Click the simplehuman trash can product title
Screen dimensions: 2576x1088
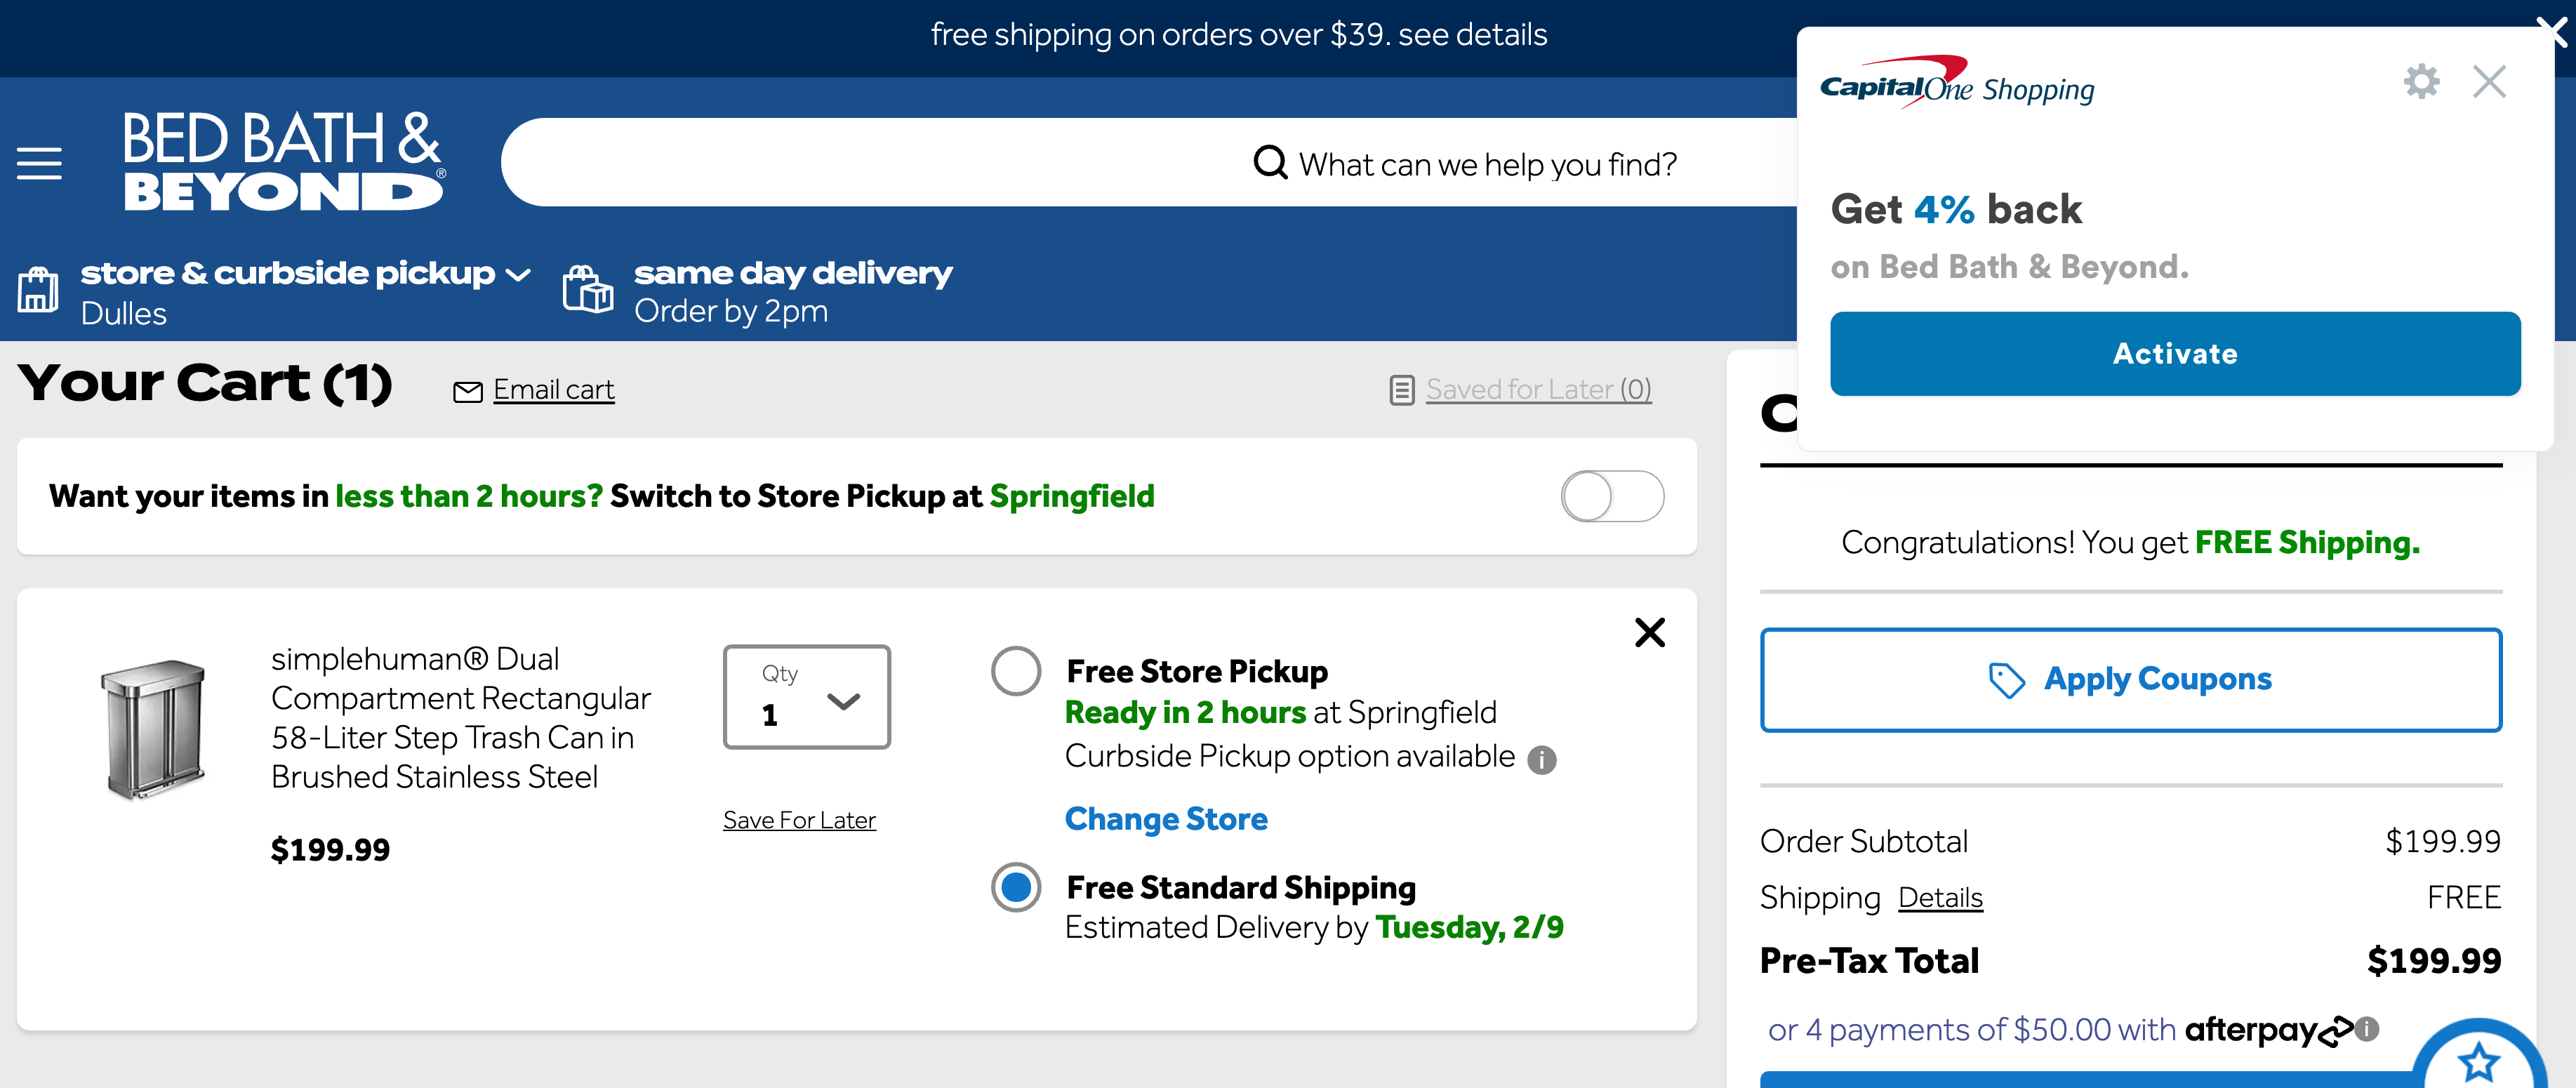pyautogui.click(x=460, y=718)
